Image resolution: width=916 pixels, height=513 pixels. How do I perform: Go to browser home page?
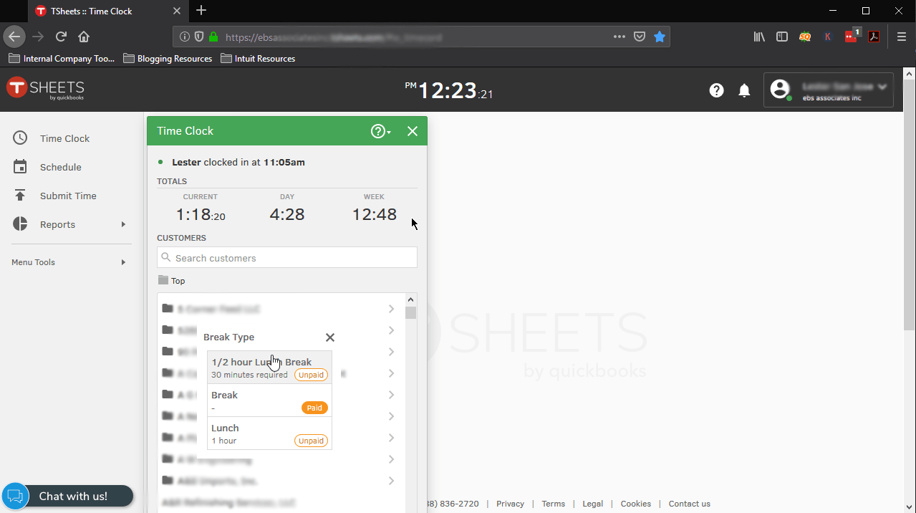(84, 37)
